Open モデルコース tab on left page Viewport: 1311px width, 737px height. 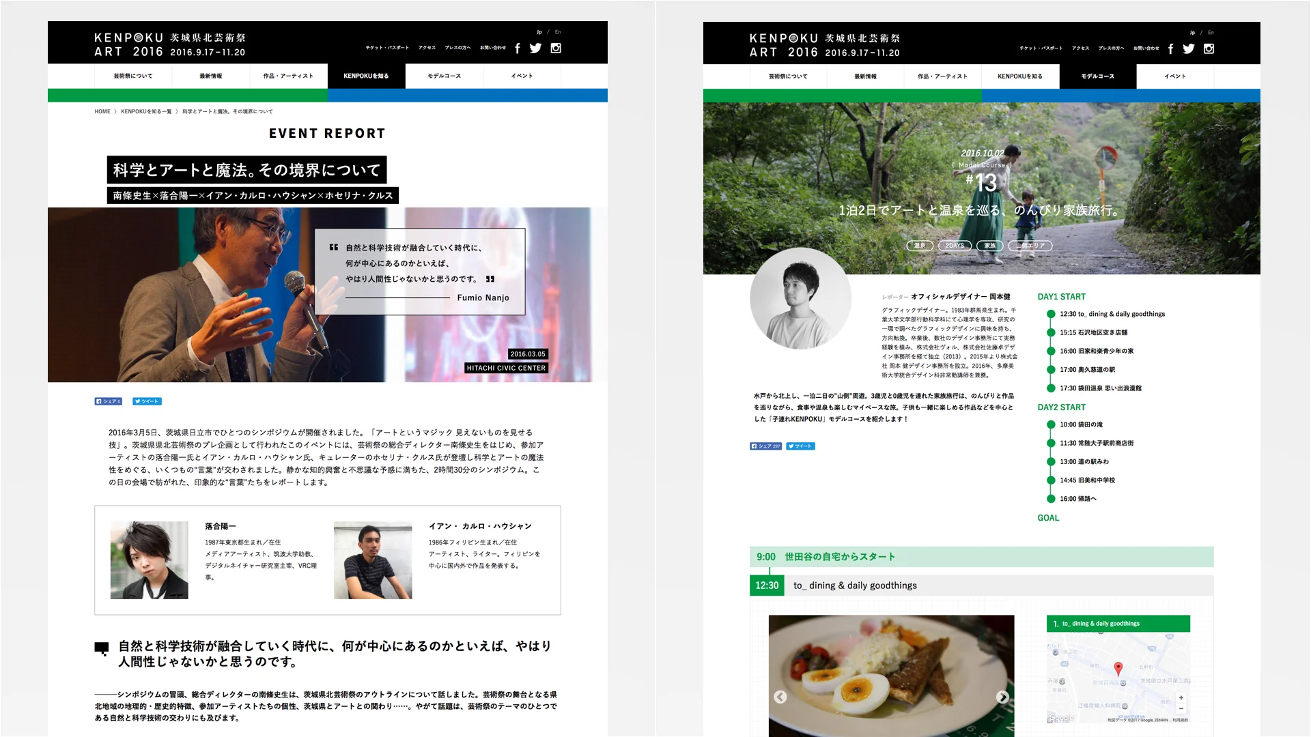point(444,76)
